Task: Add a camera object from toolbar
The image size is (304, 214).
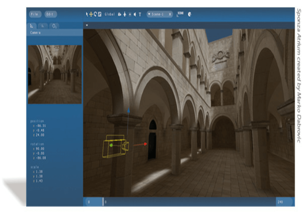Action: (x=119, y=14)
